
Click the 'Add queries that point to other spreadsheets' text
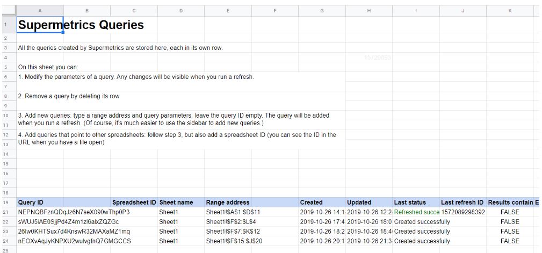click(x=177, y=138)
